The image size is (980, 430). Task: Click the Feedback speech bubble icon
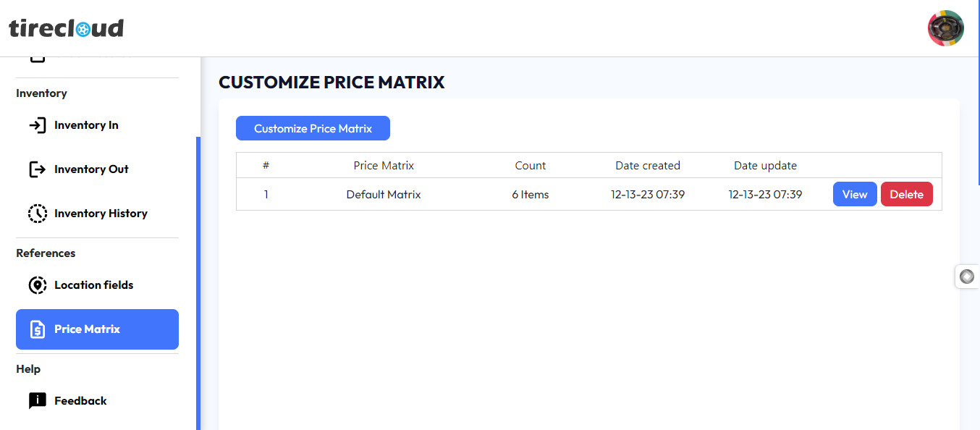click(37, 401)
